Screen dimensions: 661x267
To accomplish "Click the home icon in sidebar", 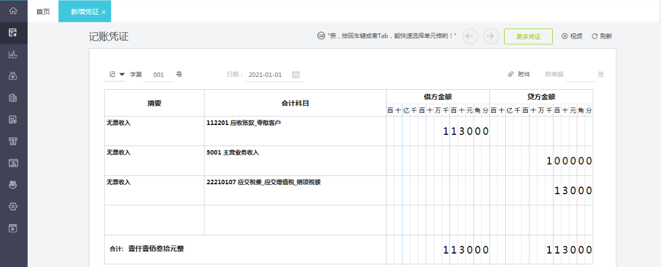I will [13, 11].
